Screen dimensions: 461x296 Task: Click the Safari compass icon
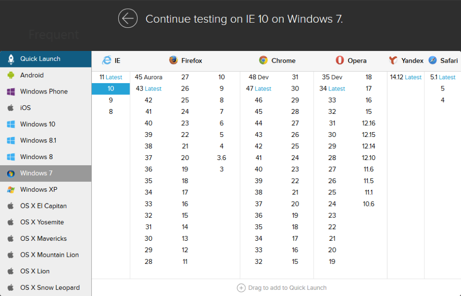pos(433,60)
